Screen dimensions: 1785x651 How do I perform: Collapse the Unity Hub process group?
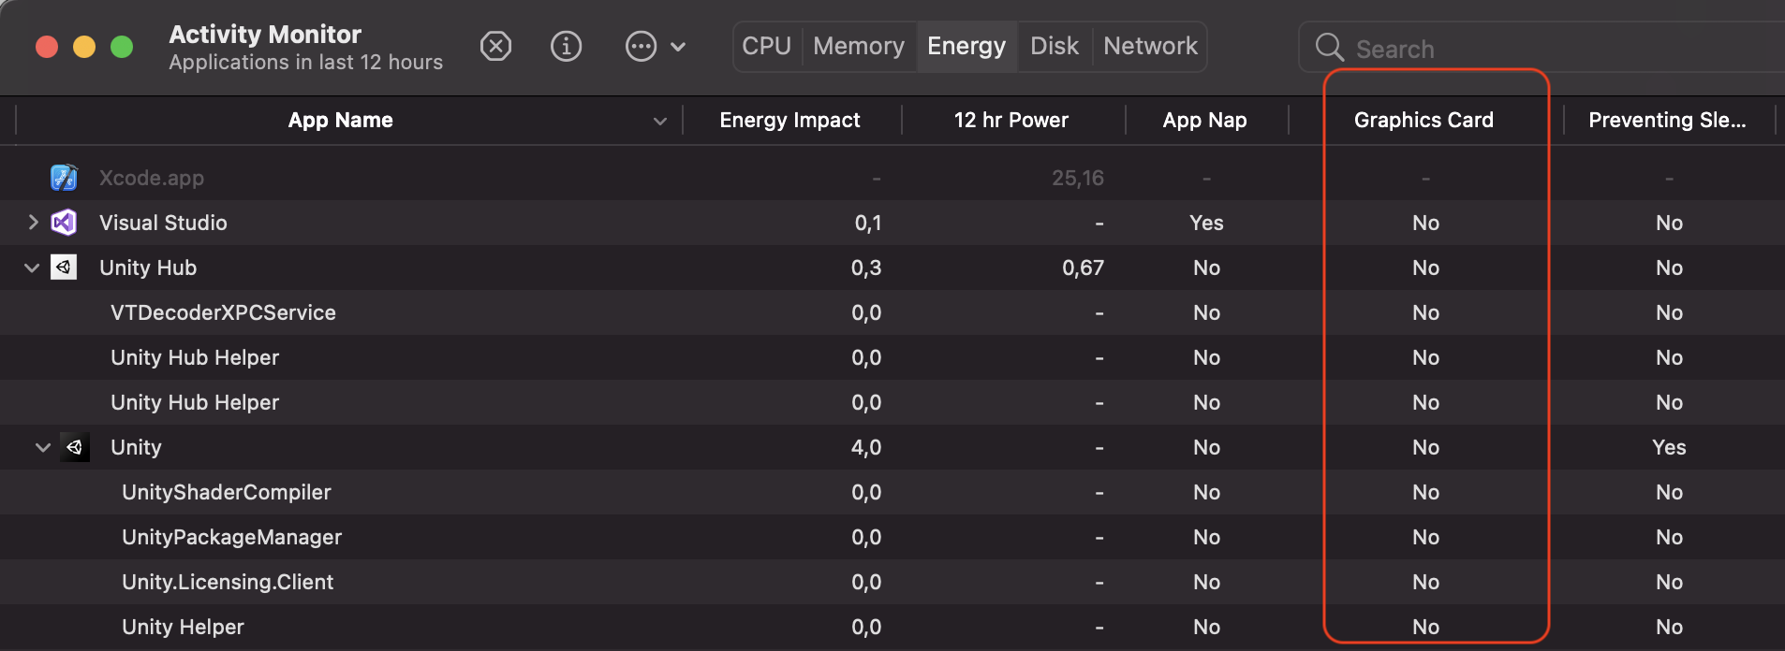click(32, 268)
